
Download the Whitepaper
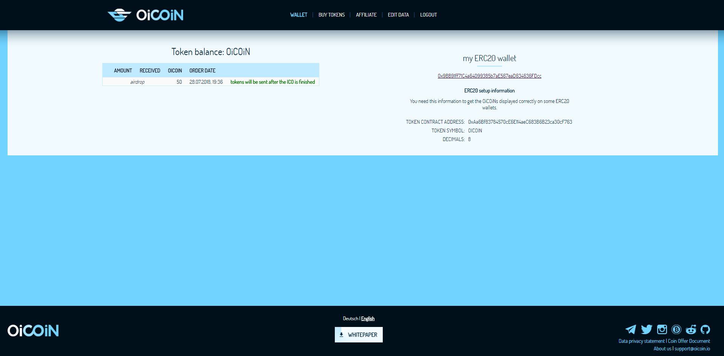pos(359,335)
